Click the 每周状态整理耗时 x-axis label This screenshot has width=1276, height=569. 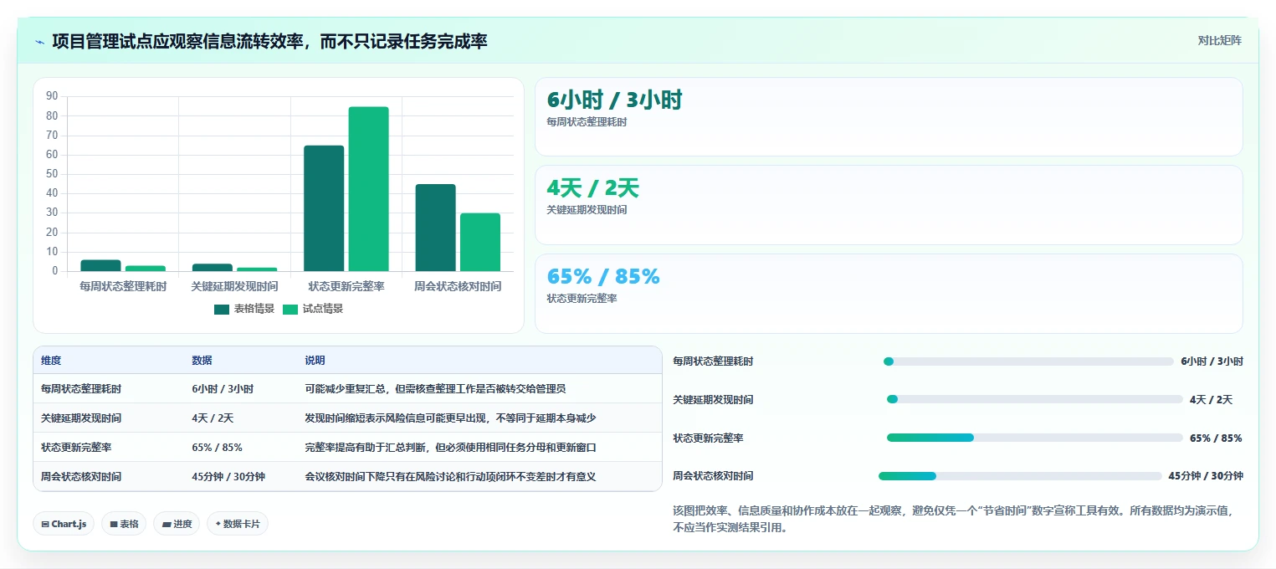[123, 286]
